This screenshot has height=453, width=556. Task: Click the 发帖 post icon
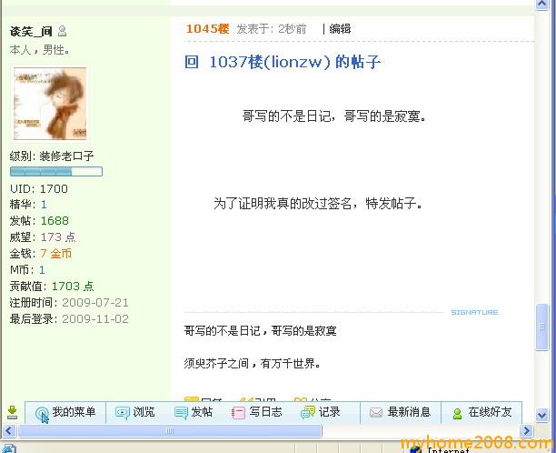point(181,413)
